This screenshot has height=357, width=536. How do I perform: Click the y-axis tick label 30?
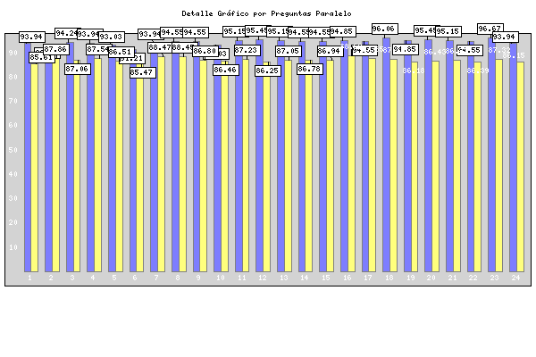click(x=13, y=198)
